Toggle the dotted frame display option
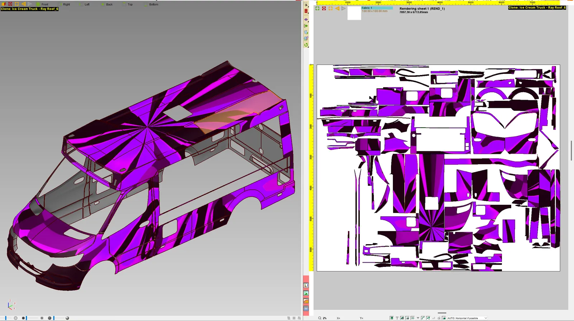Screen dimensions: 574x321 (x=413, y=318)
